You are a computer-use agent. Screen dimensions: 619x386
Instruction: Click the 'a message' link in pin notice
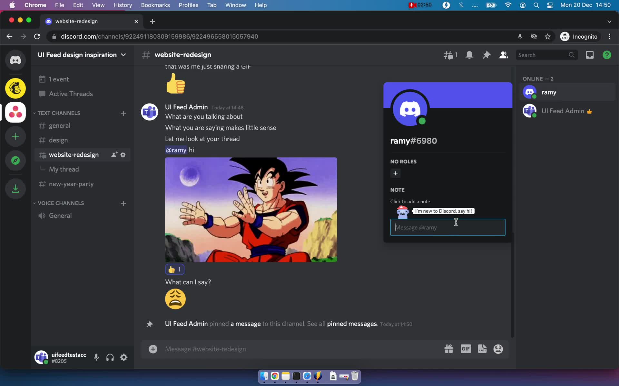tap(245, 324)
